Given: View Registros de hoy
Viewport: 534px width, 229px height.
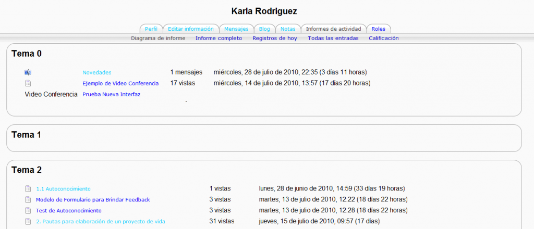Looking at the screenshot, I should [x=274, y=38].
